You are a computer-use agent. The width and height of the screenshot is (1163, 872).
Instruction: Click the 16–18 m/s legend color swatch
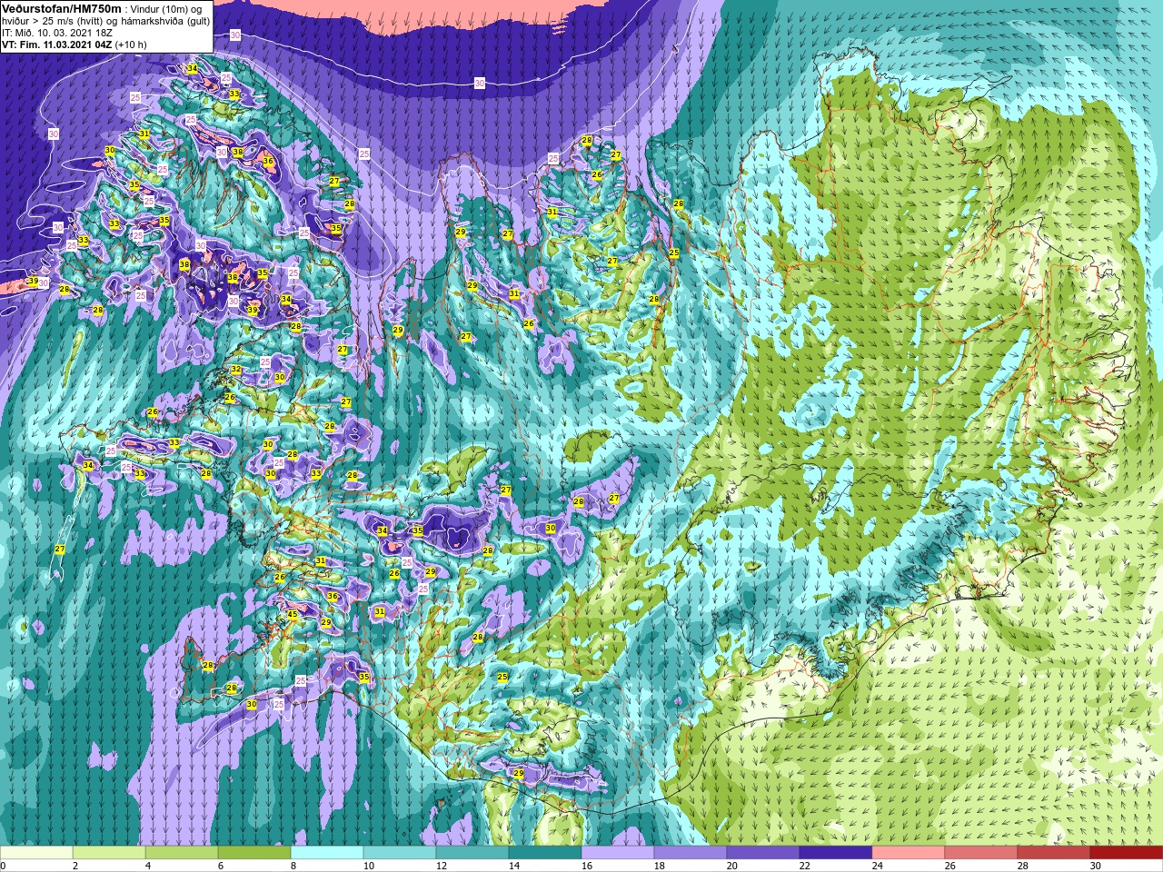618,854
